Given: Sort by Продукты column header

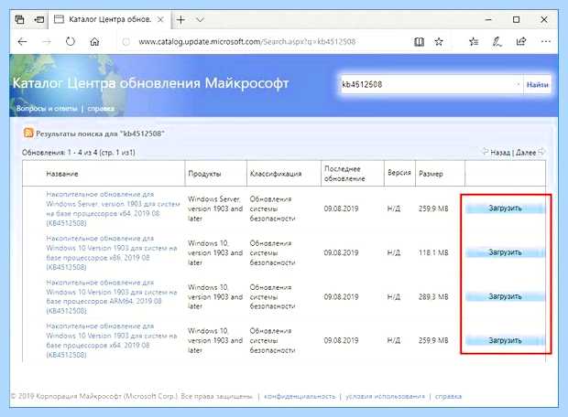Looking at the screenshot, I should tap(204, 174).
